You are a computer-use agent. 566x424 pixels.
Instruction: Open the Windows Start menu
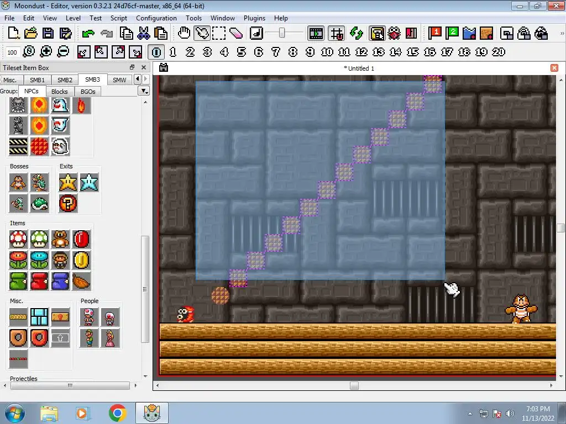[x=14, y=413]
